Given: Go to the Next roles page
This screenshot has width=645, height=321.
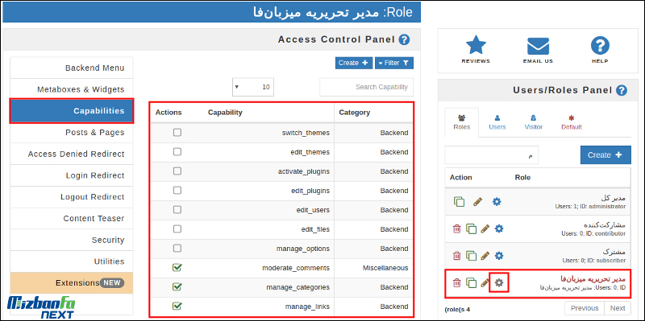Looking at the screenshot, I should tap(618, 308).
